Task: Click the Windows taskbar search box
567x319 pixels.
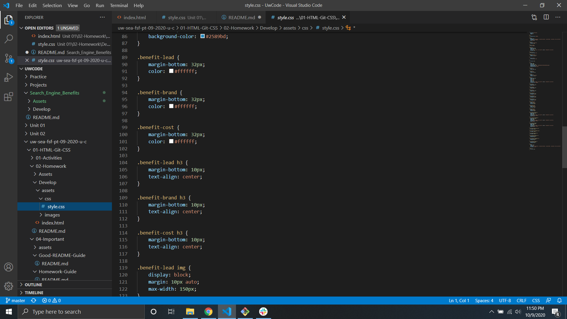Action: point(81,312)
